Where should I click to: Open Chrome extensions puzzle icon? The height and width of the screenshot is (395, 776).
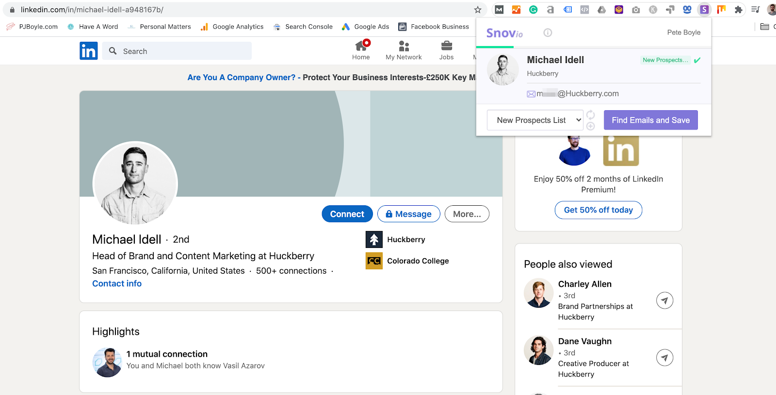click(738, 10)
